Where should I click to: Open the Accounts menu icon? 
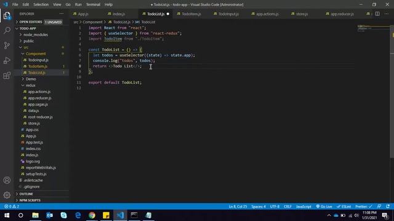click(x=7, y=180)
